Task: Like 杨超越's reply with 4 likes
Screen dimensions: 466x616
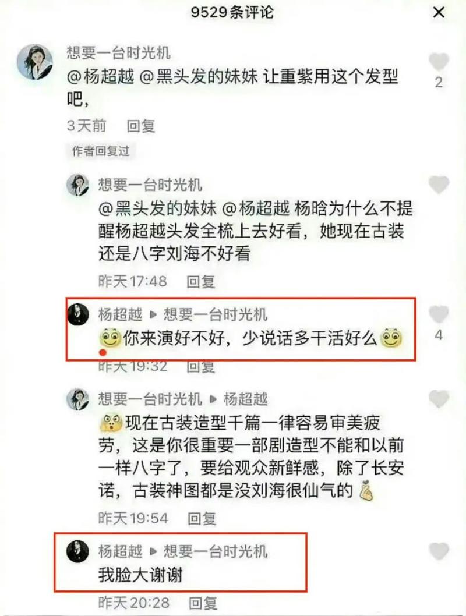Action: click(439, 313)
